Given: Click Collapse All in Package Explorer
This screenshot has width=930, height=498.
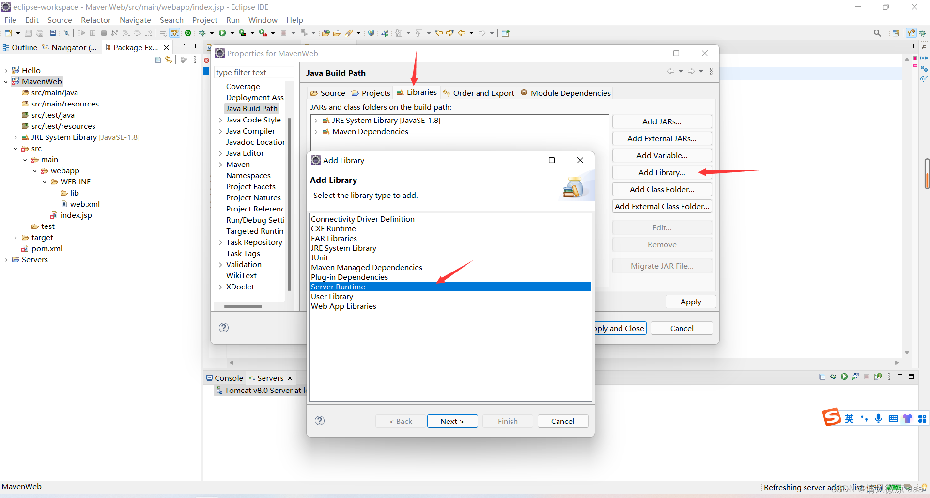Looking at the screenshot, I should point(157,60).
